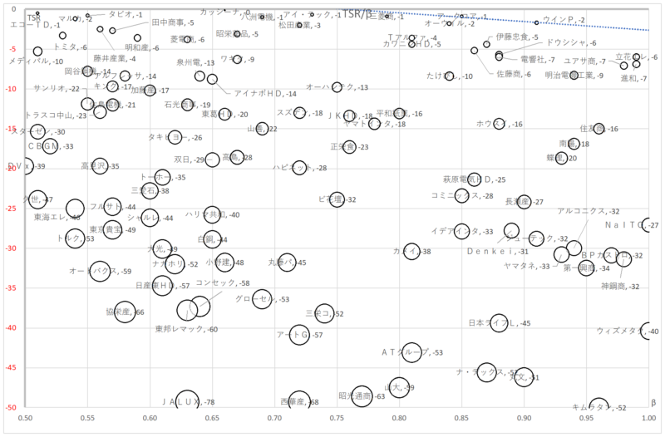
Task: Click the 'ＡＴグループ, -53' label
Action: click(412, 352)
